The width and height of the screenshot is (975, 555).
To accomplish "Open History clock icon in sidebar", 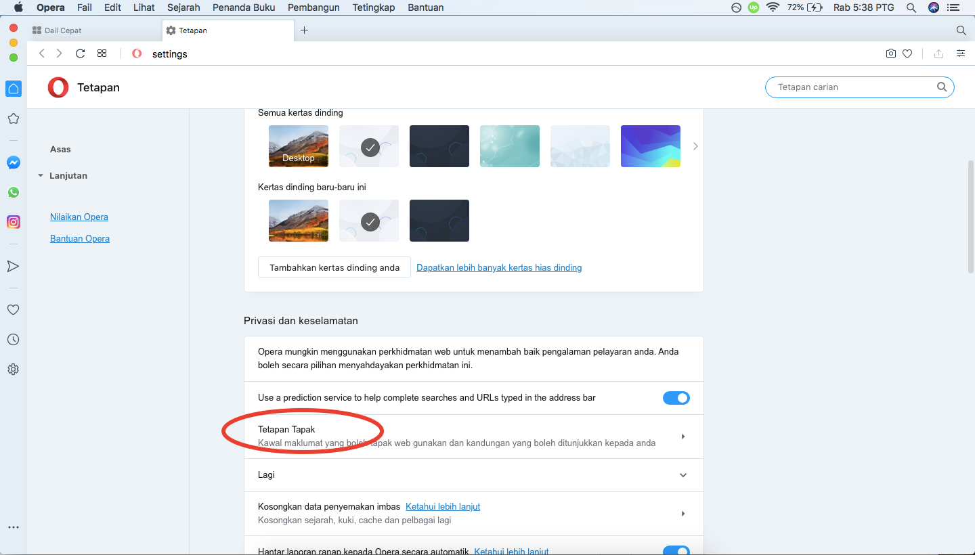I will coord(13,340).
